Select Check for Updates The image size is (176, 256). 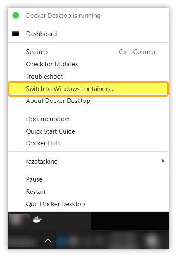[x=88, y=64]
